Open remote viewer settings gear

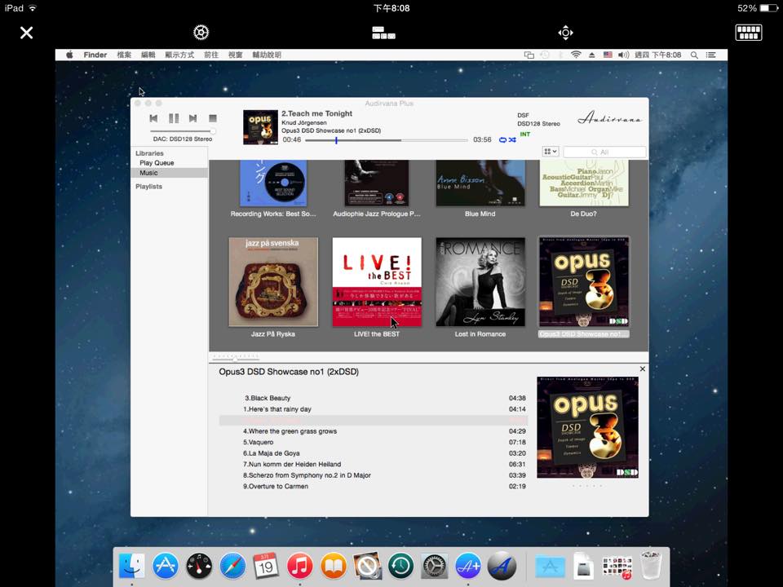(201, 33)
